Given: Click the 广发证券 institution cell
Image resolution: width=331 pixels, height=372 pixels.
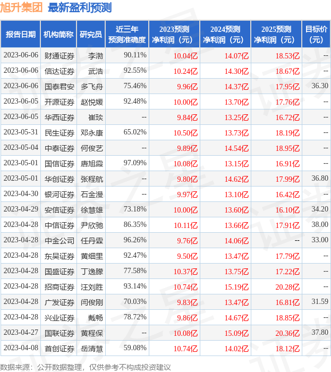Looking at the screenshot, I should tap(60, 303).
